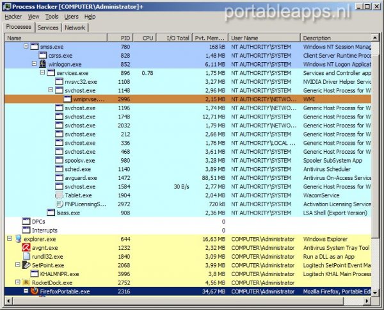Click the Process Hacker title bar icon

[x=7, y=6]
